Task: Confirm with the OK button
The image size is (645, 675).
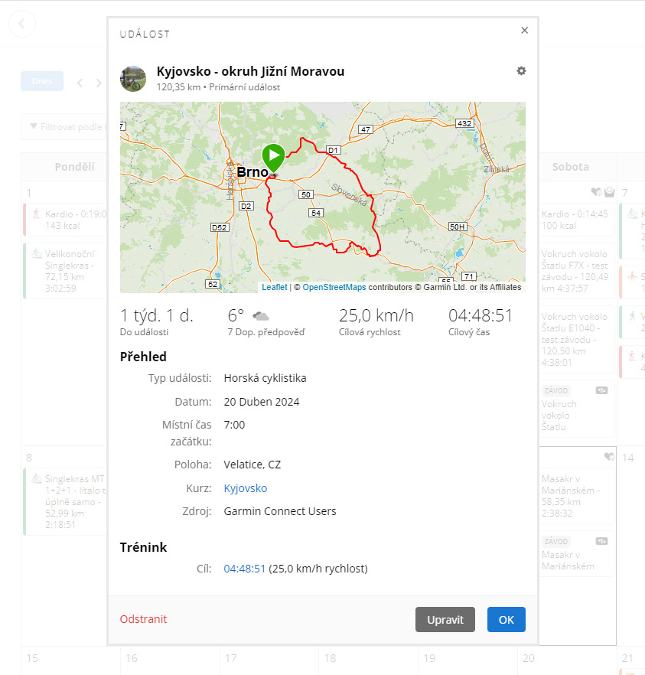Action: pyautogui.click(x=506, y=620)
